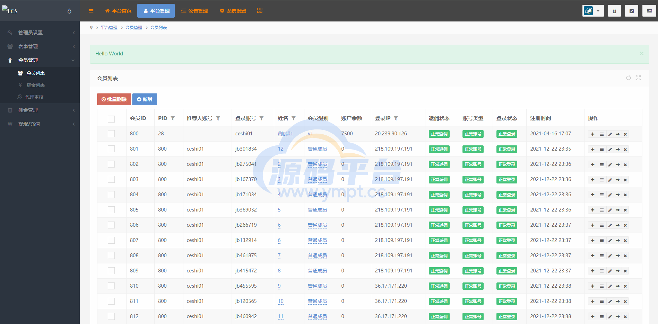Filter the 登录账号 column using funnel icon

pos(262,118)
